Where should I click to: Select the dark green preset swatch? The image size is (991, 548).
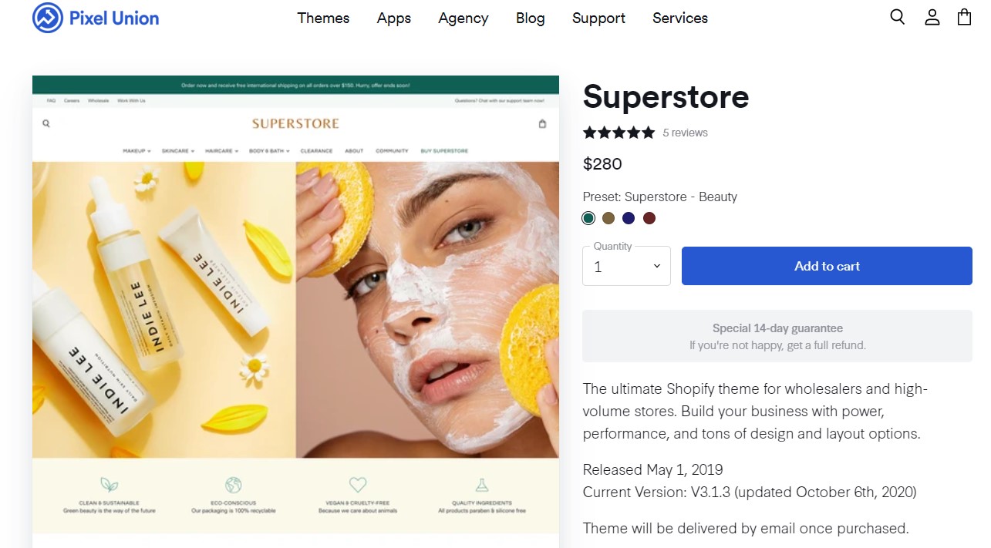(x=589, y=218)
